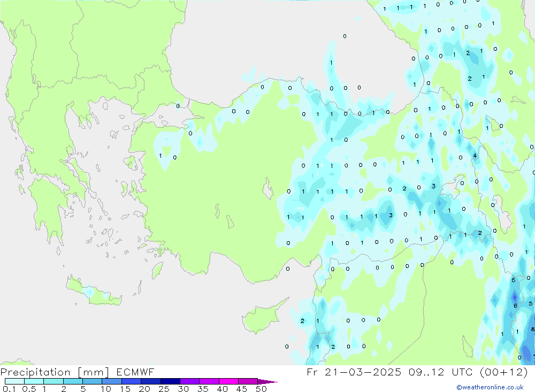Pick the 10–15 mm legend color swatch

pyautogui.click(x=112, y=381)
